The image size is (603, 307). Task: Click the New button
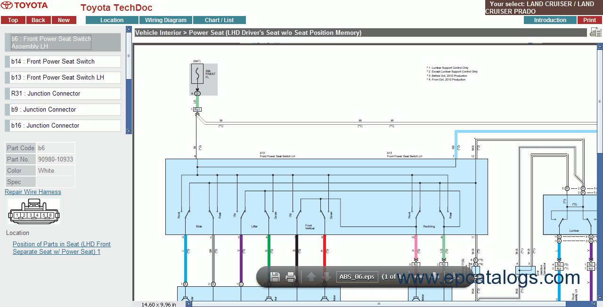(64, 20)
